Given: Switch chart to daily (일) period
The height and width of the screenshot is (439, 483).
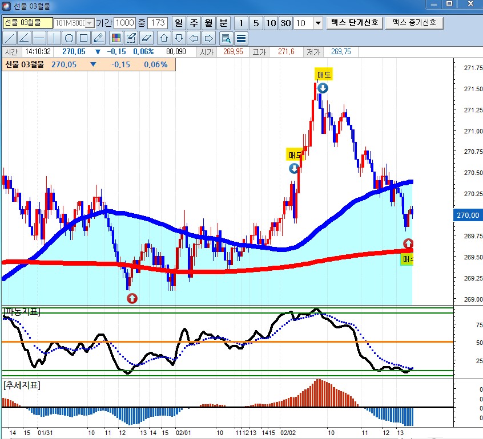Looking at the screenshot, I should [179, 23].
